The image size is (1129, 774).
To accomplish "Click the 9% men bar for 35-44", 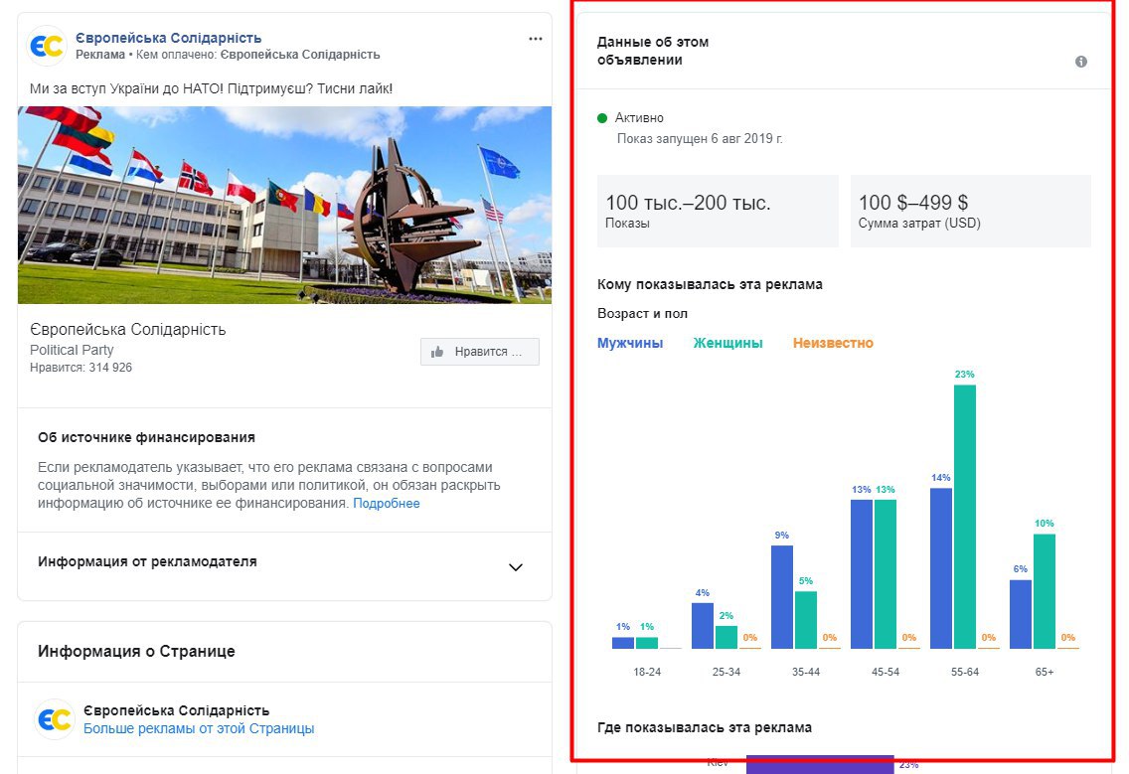I will 782,597.
